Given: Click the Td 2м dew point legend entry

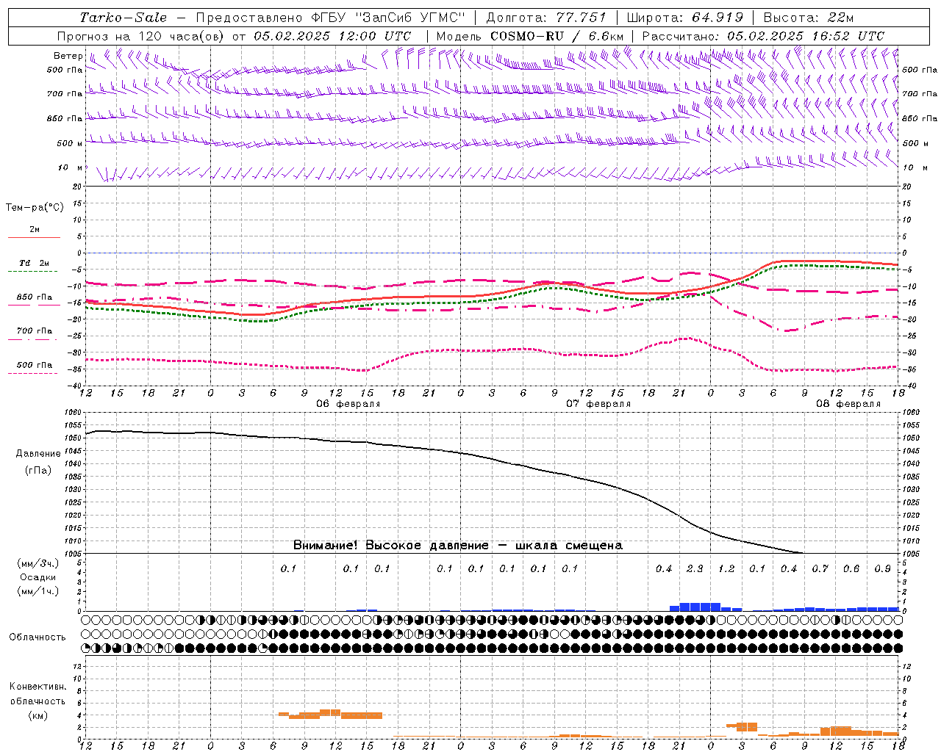Looking at the screenshot, I should click(34, 263).
